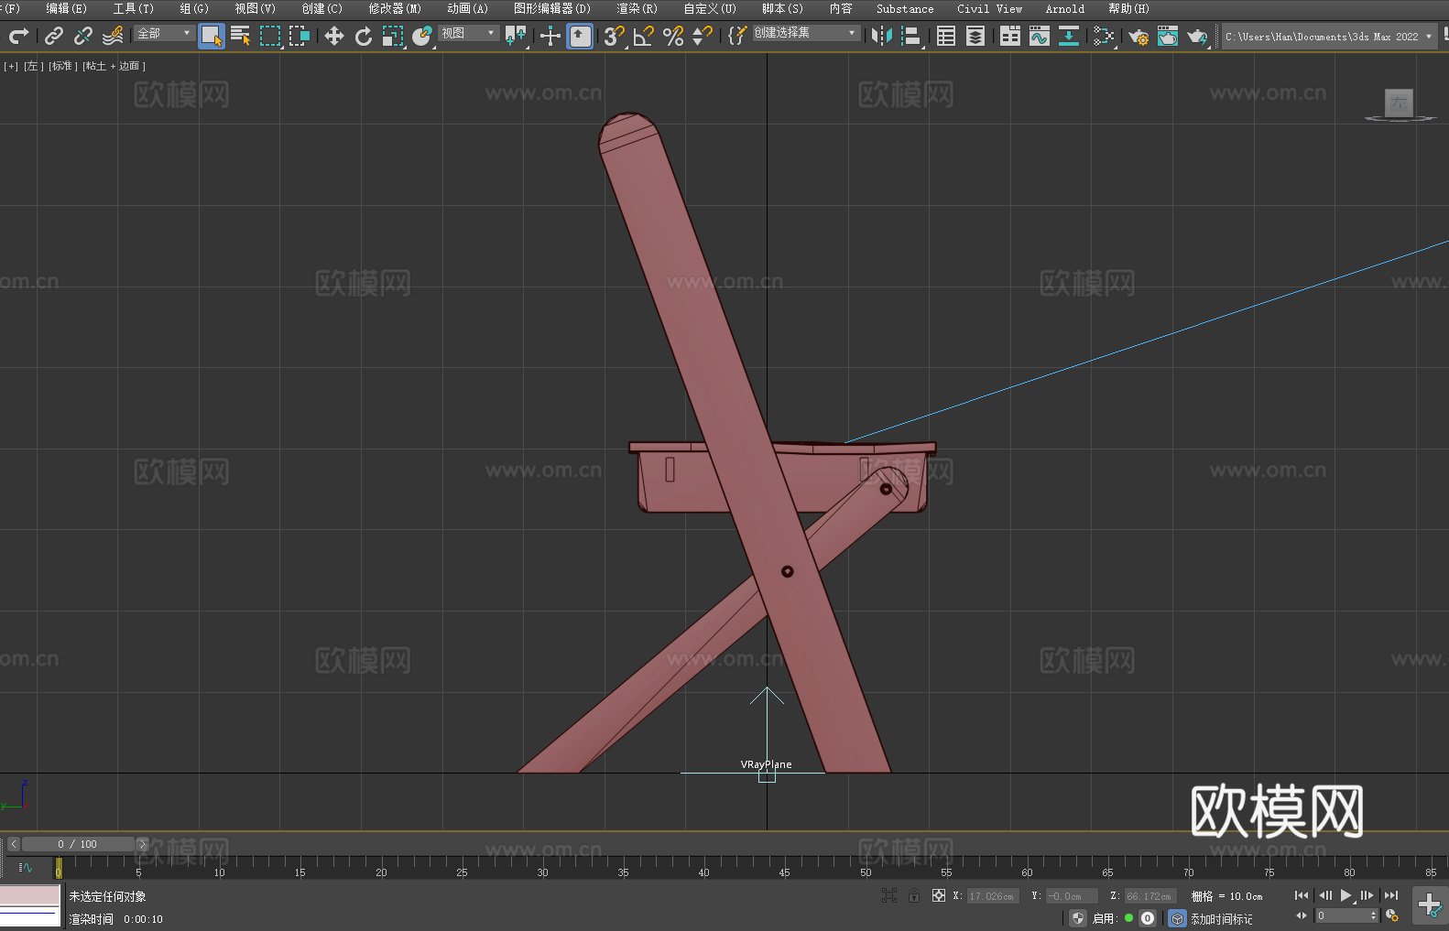Viewport: 1449px width, 931px height.
Task: Click viewport shading label [粘土 + 边面]
Action: [x=114, y=66]
